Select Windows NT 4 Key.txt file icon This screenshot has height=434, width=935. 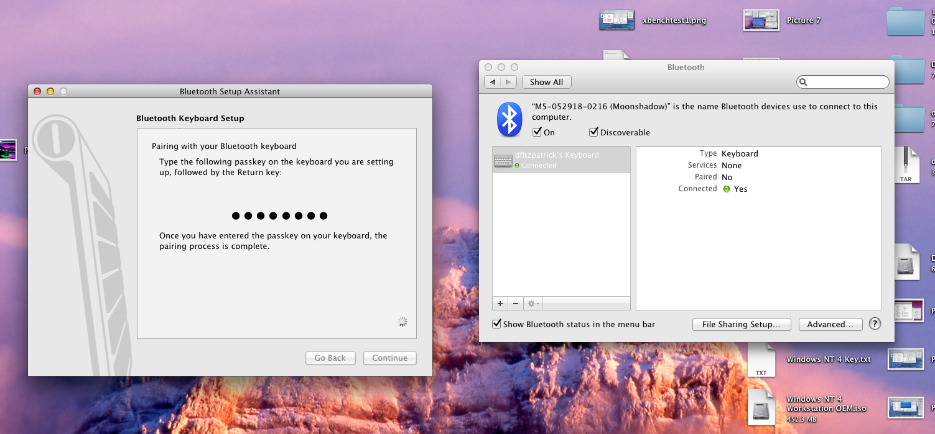761,360
